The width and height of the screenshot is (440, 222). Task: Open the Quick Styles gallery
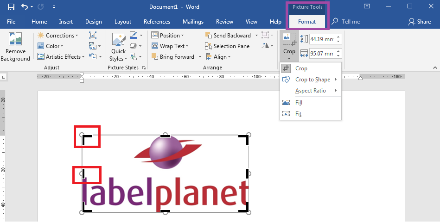coord(118,47)
